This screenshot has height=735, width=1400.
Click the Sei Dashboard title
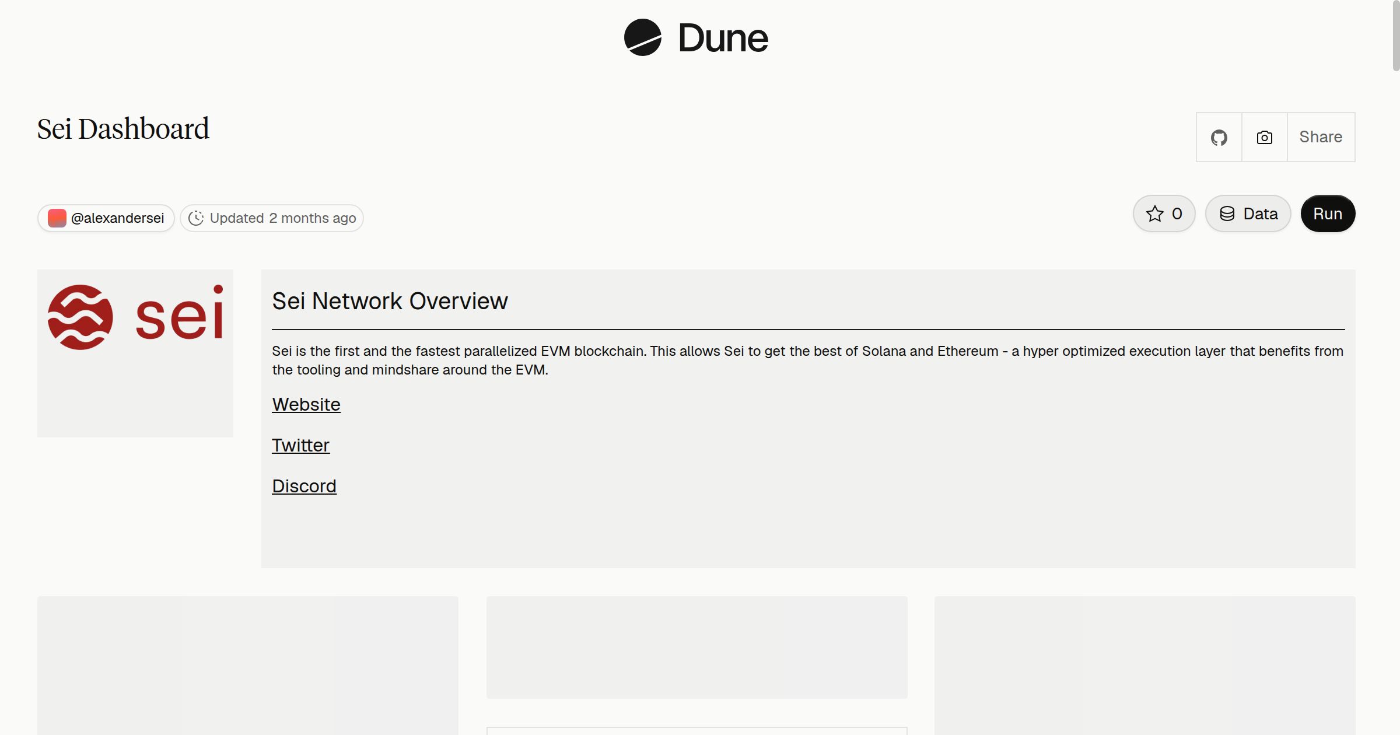click(x=123, y=129)
